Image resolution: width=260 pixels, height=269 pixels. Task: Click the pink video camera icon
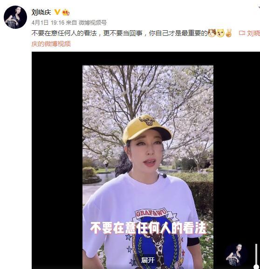pyautogui.click(x=242, y=33)
